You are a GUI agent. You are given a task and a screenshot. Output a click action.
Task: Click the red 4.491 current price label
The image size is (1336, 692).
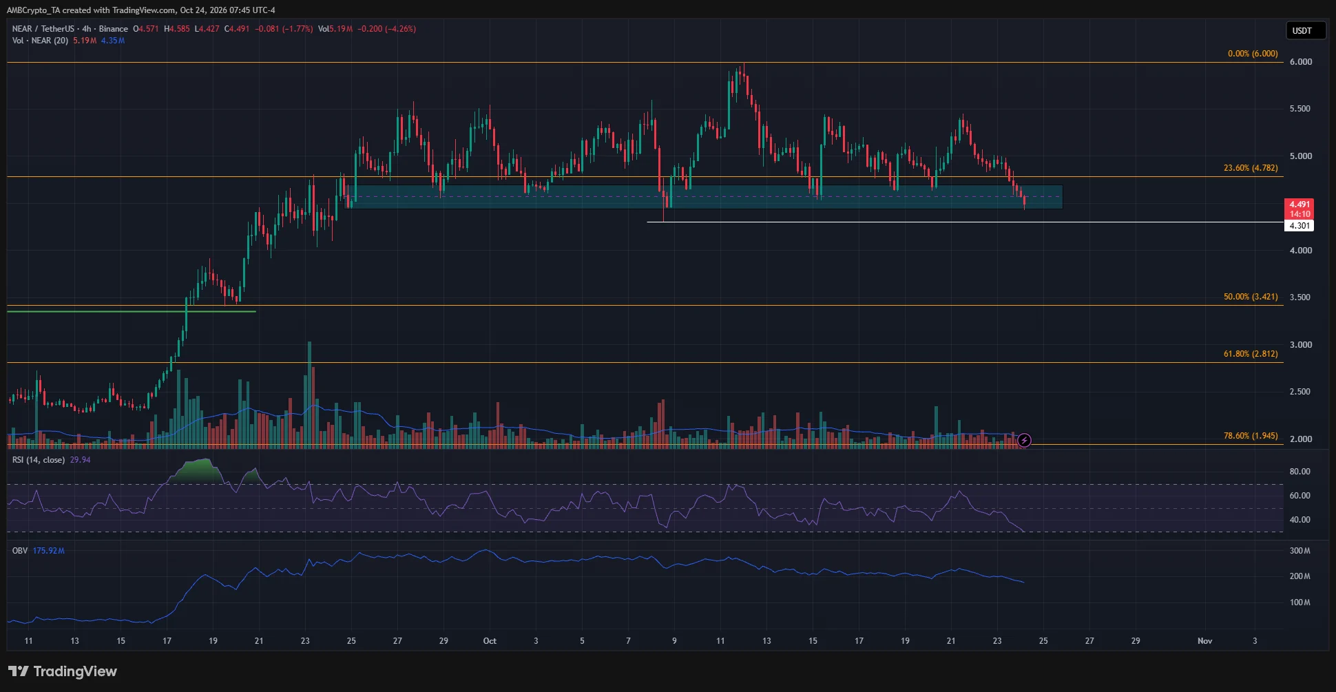point(1300,209)
